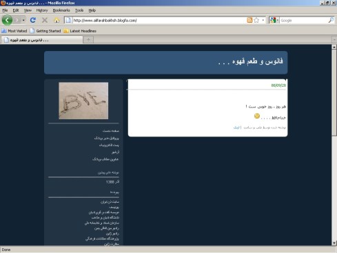Click the green post date 88/09/28
The width and height of the screenshot is (337, 253).
[278, 85]
